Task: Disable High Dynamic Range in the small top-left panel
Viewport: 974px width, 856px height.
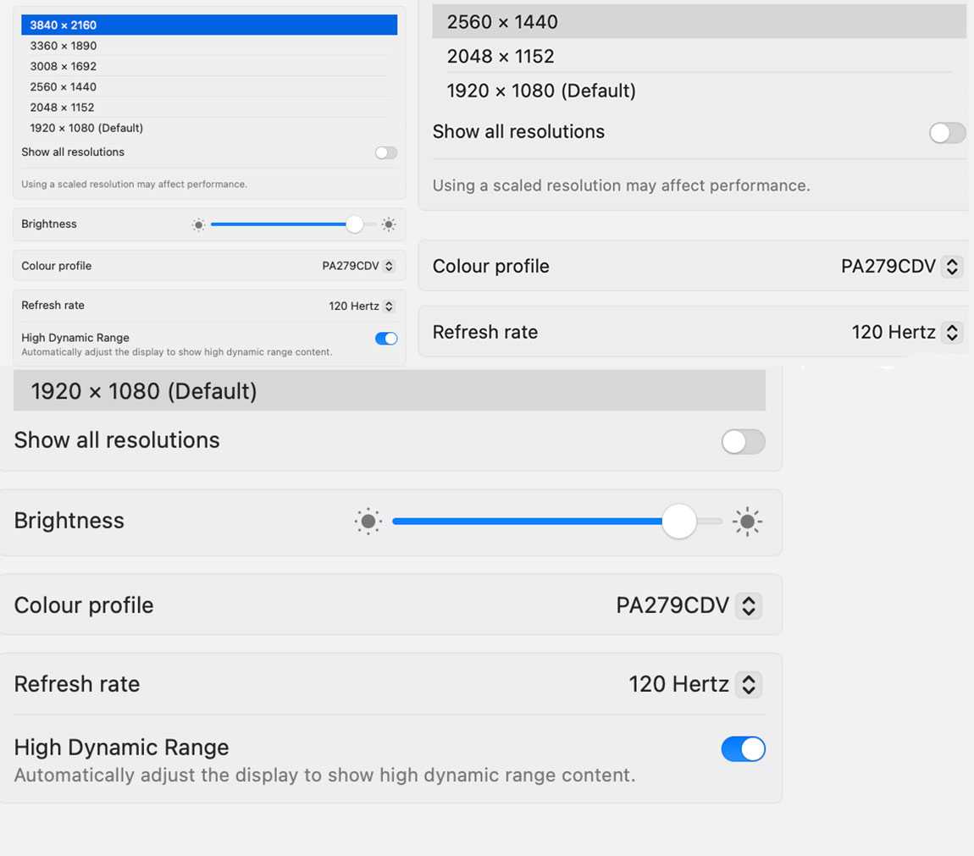Action: (385, 338)
